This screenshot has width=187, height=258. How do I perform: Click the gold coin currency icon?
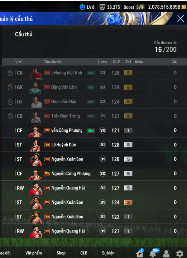184,7
